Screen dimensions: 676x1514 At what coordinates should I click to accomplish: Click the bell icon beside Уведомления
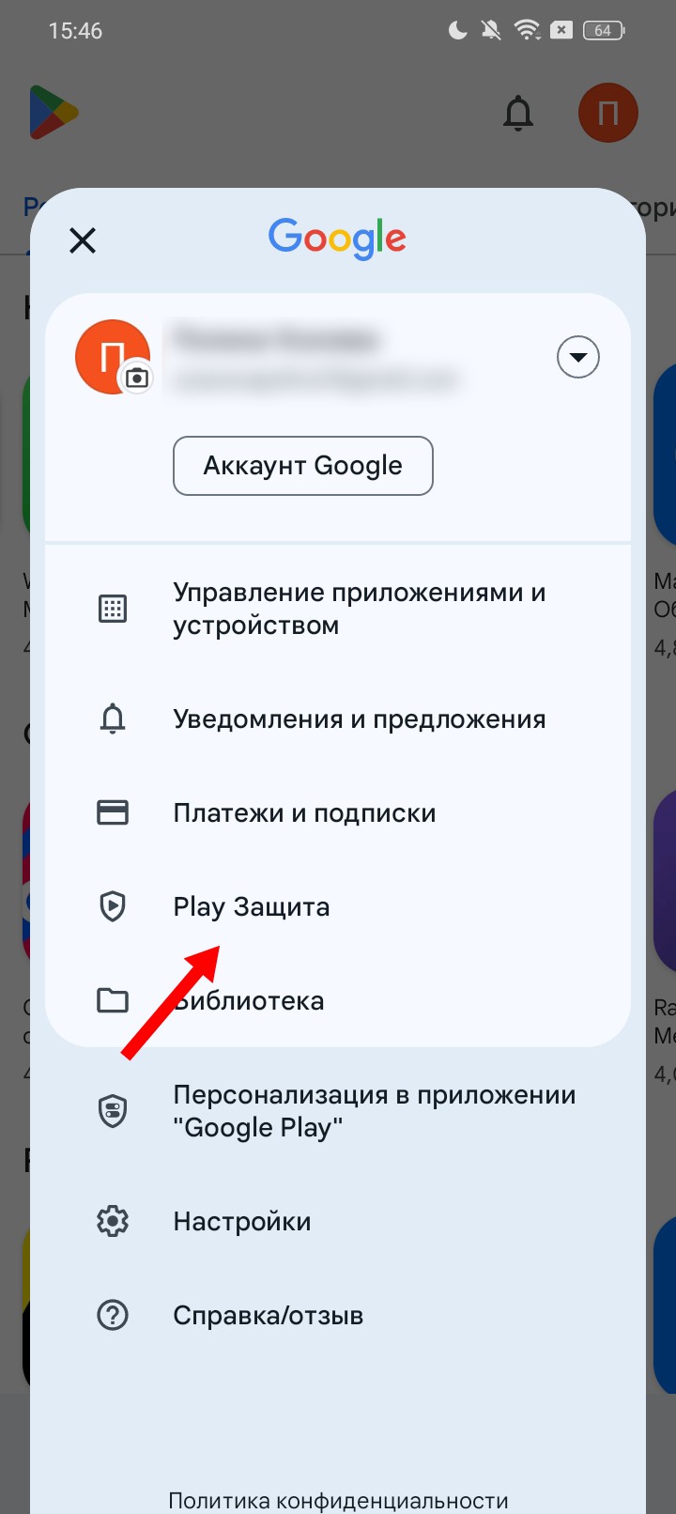click(x=113, y=719)
